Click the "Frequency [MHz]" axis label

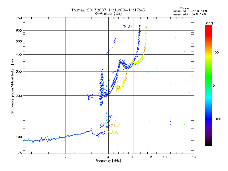108,161
